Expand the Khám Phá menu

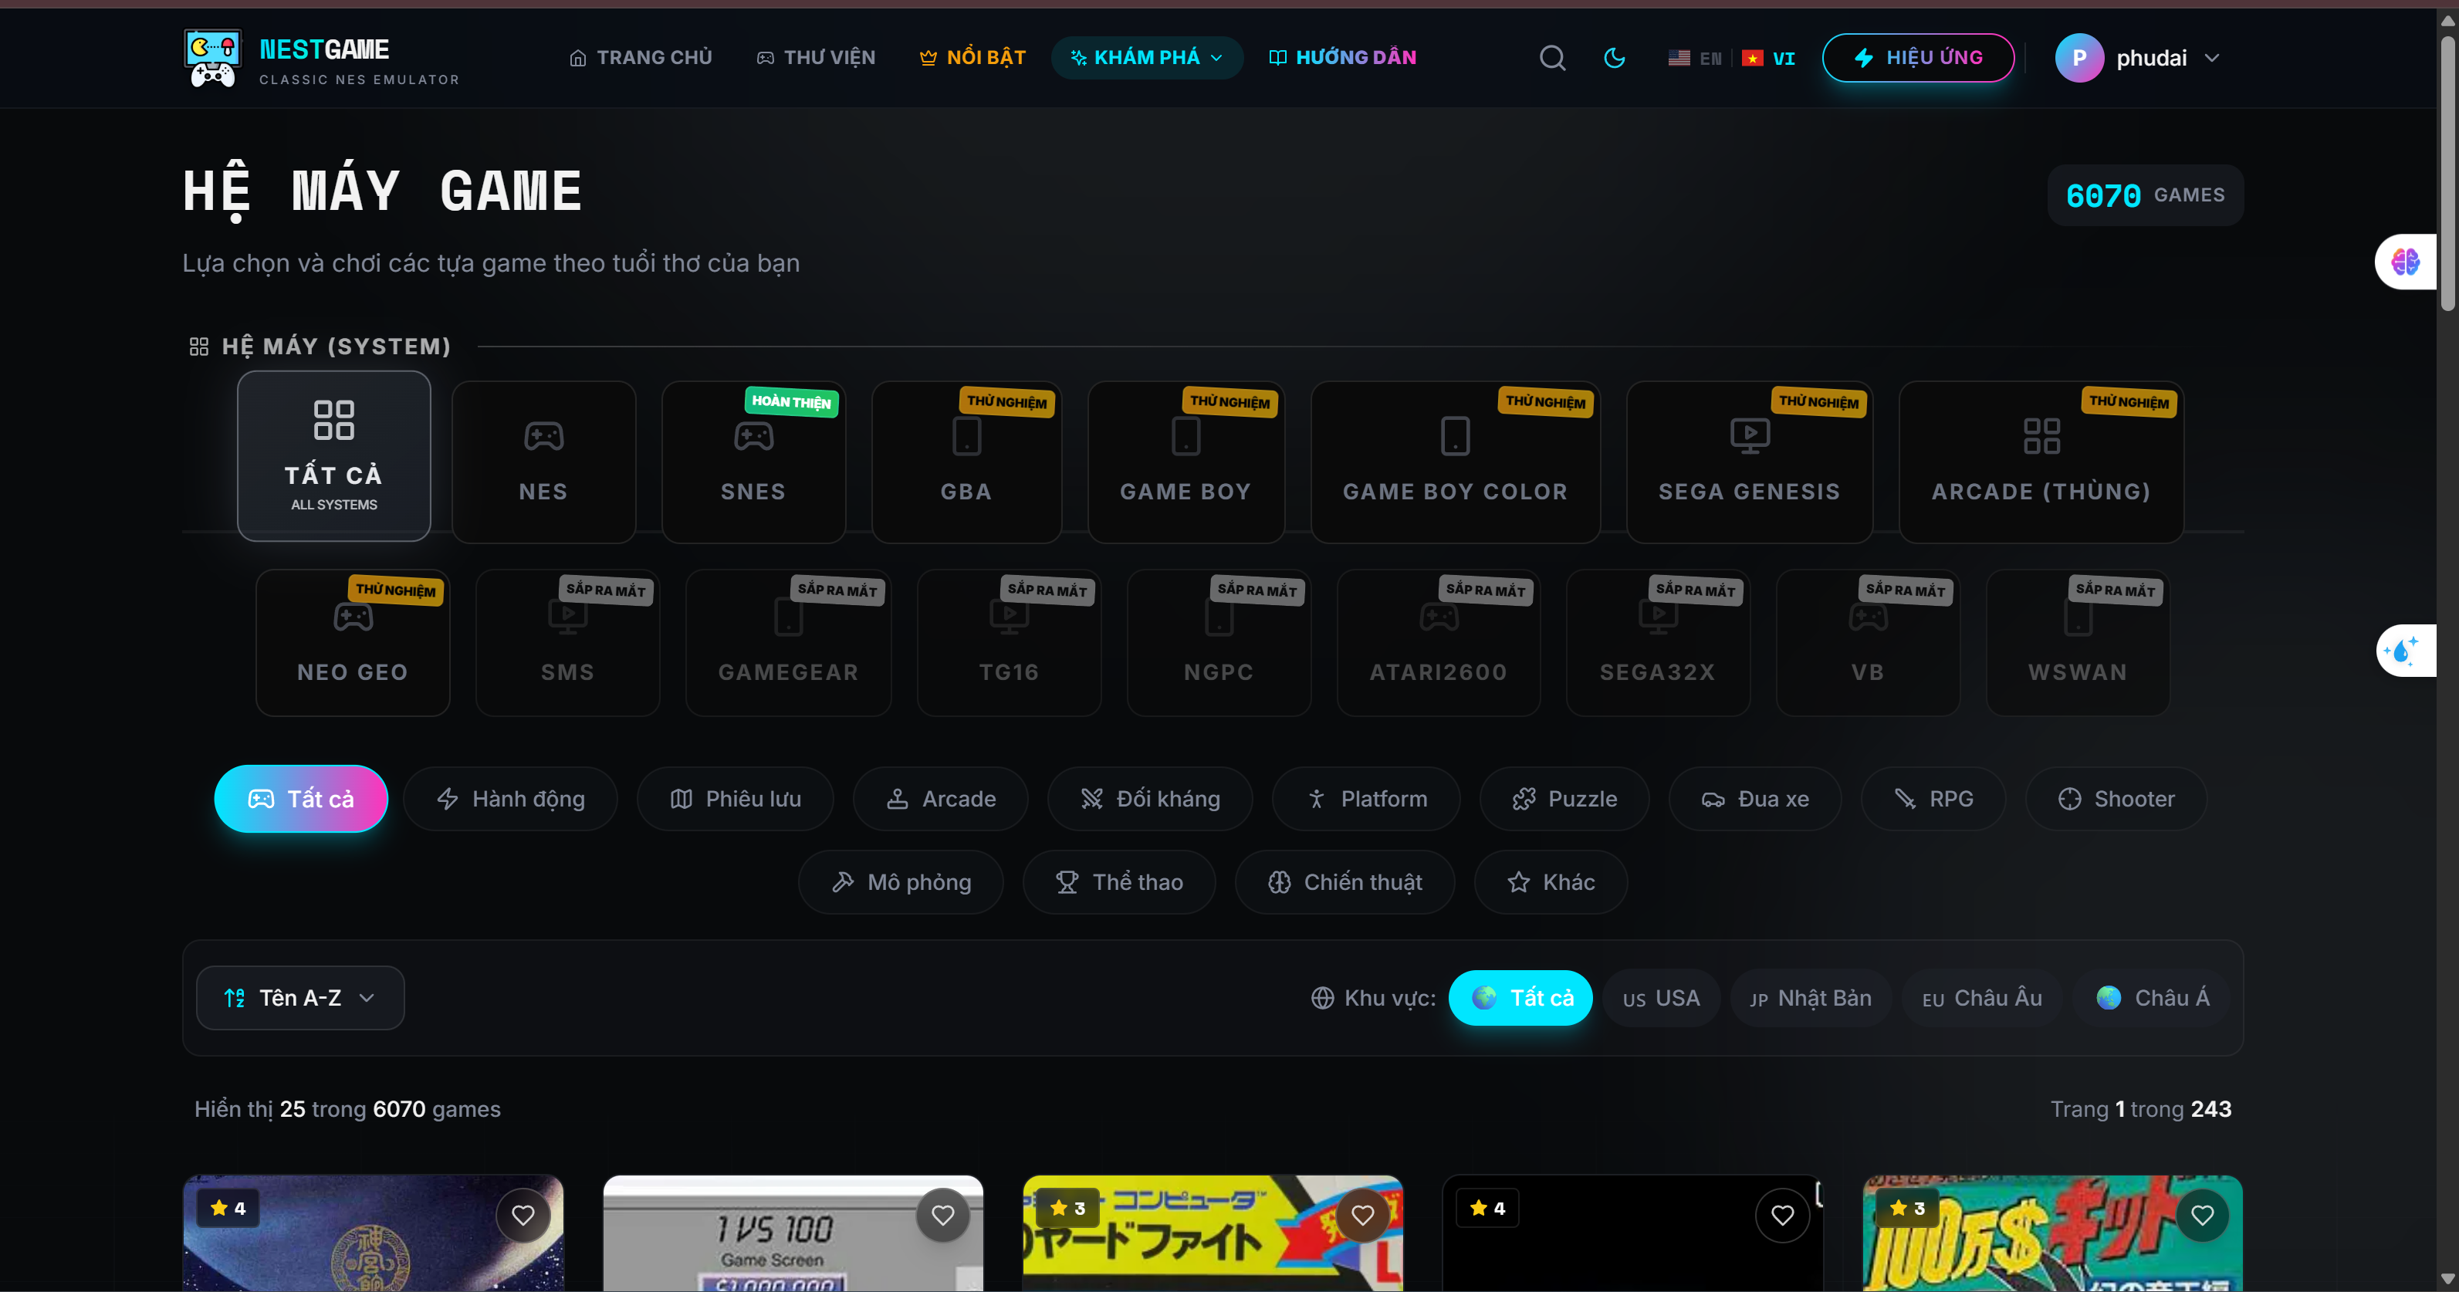pos(1146,58)
